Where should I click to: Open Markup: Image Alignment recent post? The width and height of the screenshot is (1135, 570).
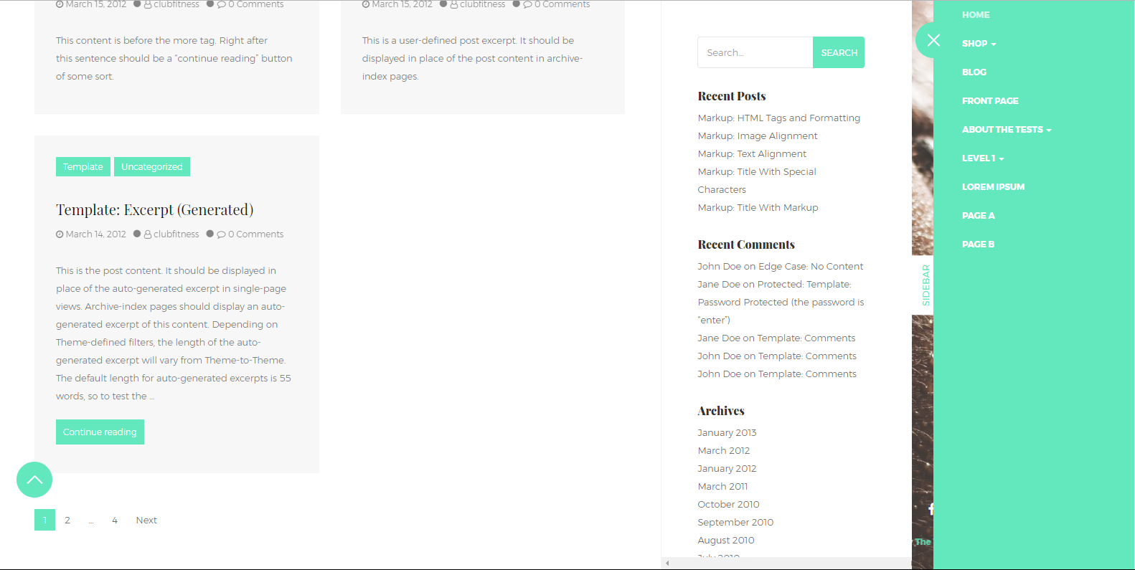(757, 136)
